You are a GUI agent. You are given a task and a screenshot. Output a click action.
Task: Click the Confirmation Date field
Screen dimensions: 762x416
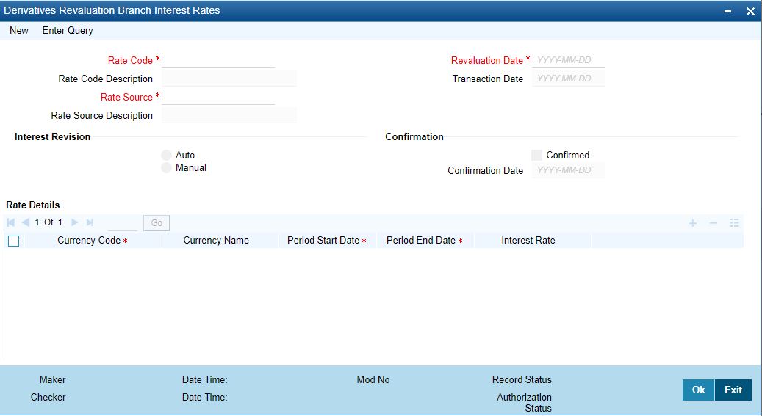tap(569, 170)
